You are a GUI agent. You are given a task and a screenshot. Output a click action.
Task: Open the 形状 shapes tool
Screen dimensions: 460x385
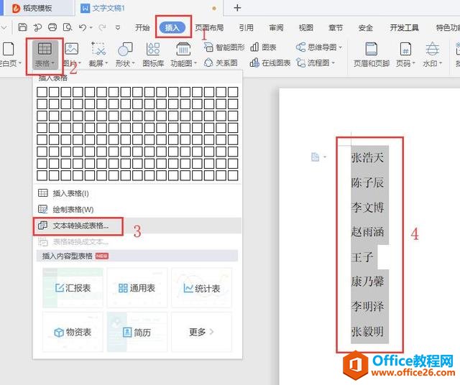pos(125,55)
